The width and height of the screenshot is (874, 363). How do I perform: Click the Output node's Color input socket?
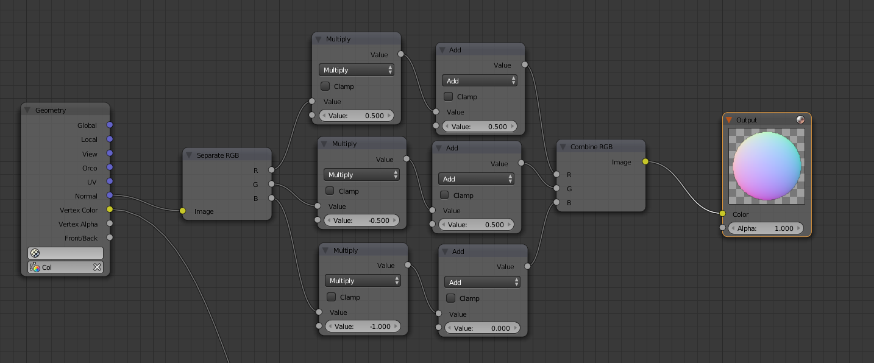[x=722, y=214]
